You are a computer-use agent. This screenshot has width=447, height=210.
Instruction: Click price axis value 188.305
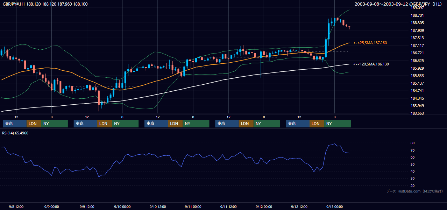417,23
